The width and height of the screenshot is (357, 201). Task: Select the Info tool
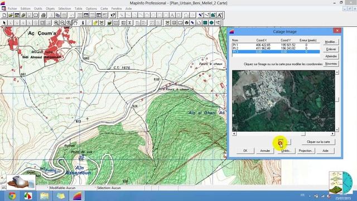coord(83,23)
